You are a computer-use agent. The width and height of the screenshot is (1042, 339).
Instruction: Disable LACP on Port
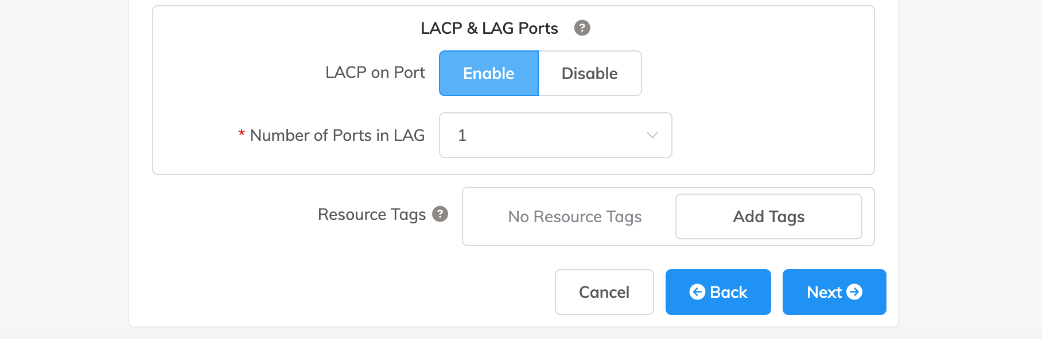pyautogui.click(x=590, y=73)
